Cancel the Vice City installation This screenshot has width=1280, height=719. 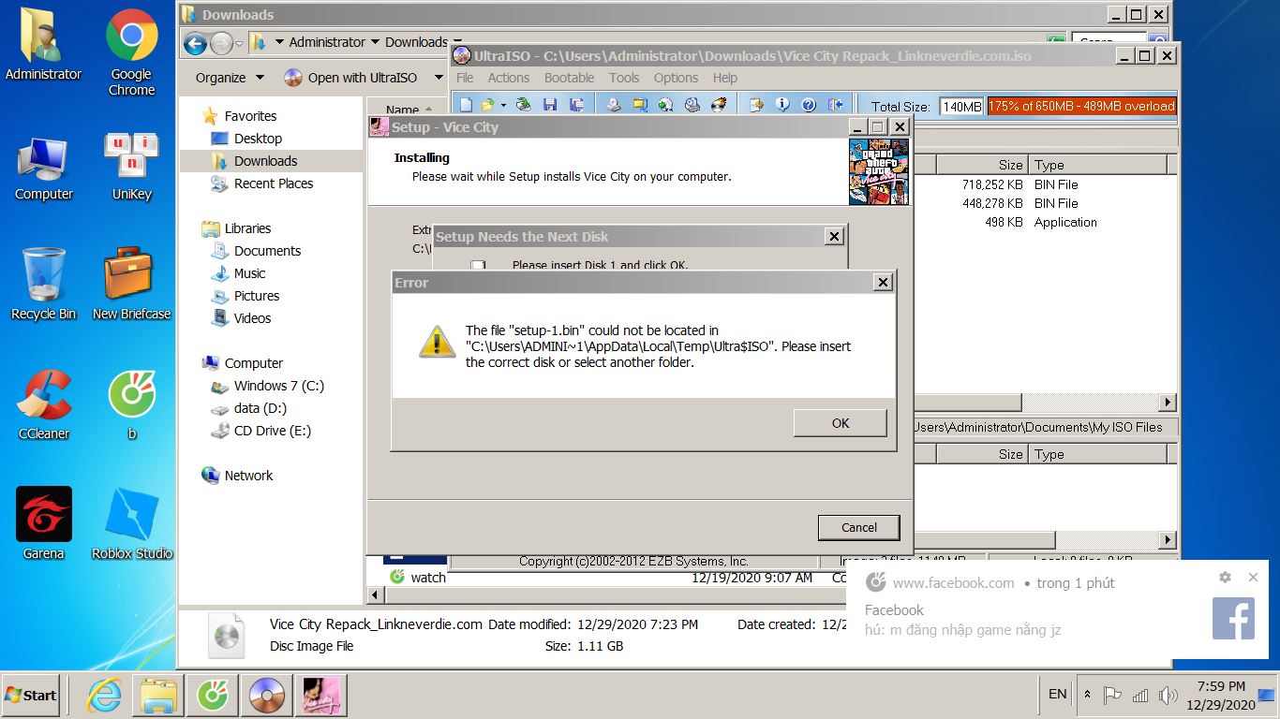[x=857, y=527]
